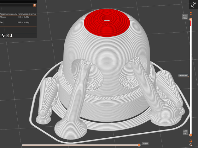Toggle the shells cube icon
198x148 pixels.
click(7, 35)
